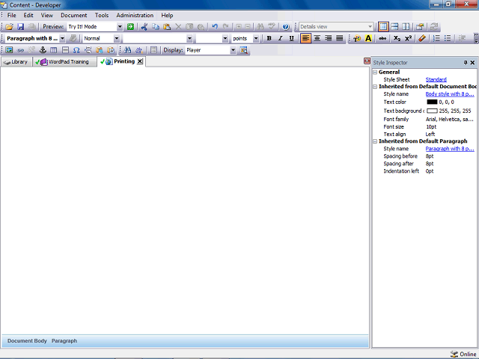Image resolution: width=479 pixels, height=359 pixels.
Task: Click the anchor bookmark icon
Action: pos(43,50)
